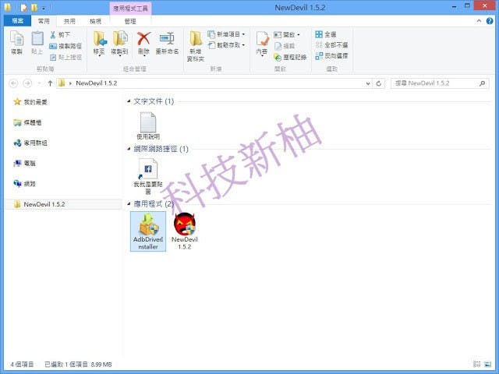
Task: Open the Open button dropdown arrow
Action: pyautogui.click(x=299, y=34)
